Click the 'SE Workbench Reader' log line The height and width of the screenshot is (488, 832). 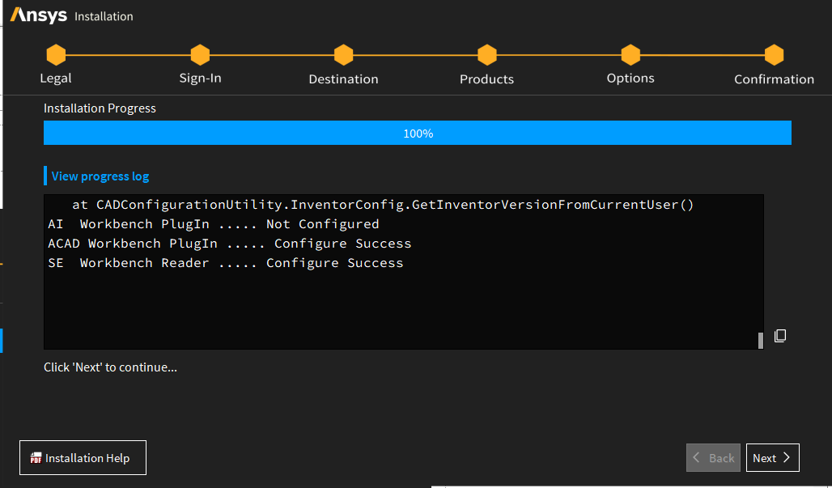226,263
